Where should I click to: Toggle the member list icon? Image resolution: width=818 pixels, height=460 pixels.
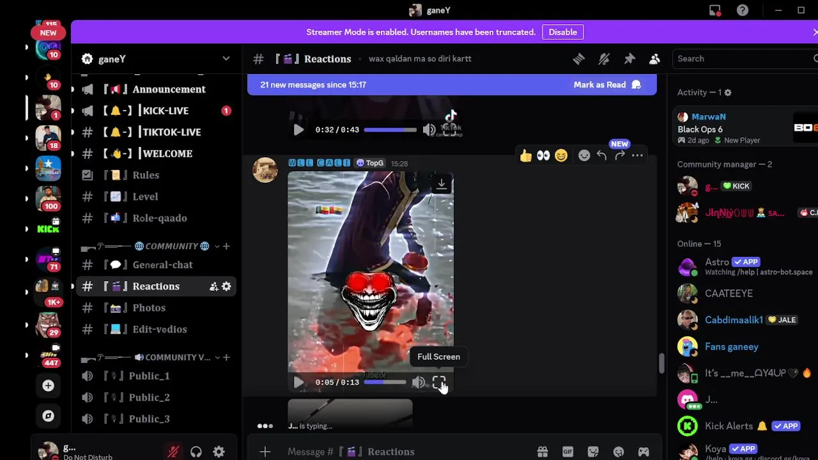coord(654,59)
